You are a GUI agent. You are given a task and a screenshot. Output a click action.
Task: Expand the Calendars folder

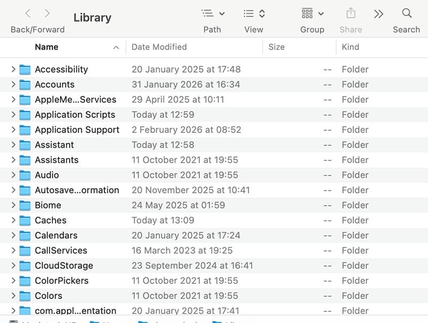pos(13,235)
